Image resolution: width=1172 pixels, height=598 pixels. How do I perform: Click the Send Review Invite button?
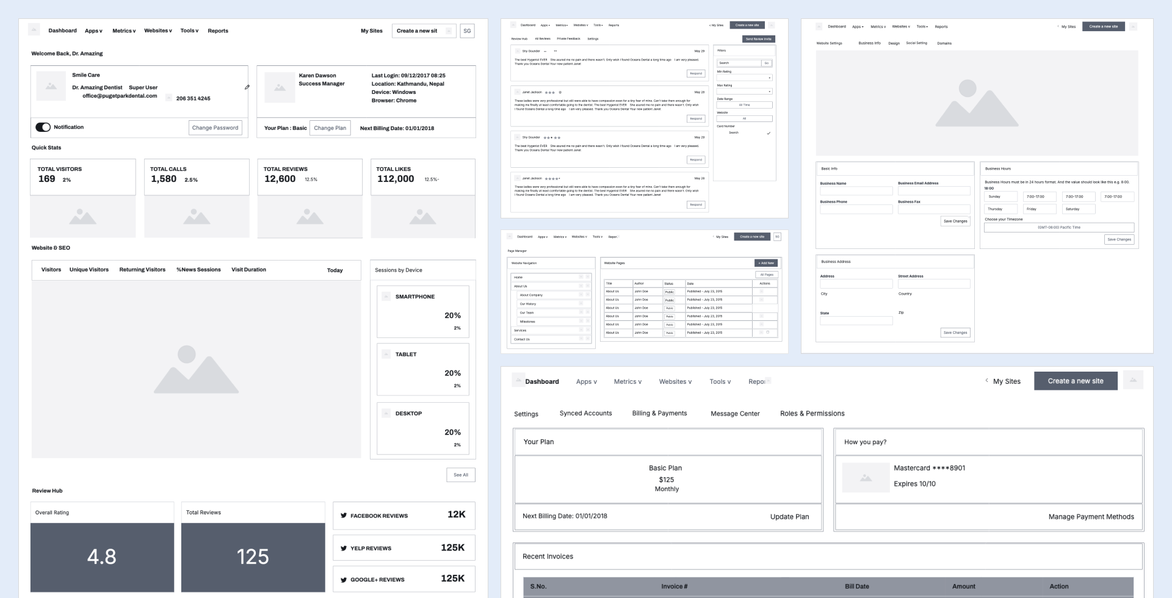pos(759,38)
